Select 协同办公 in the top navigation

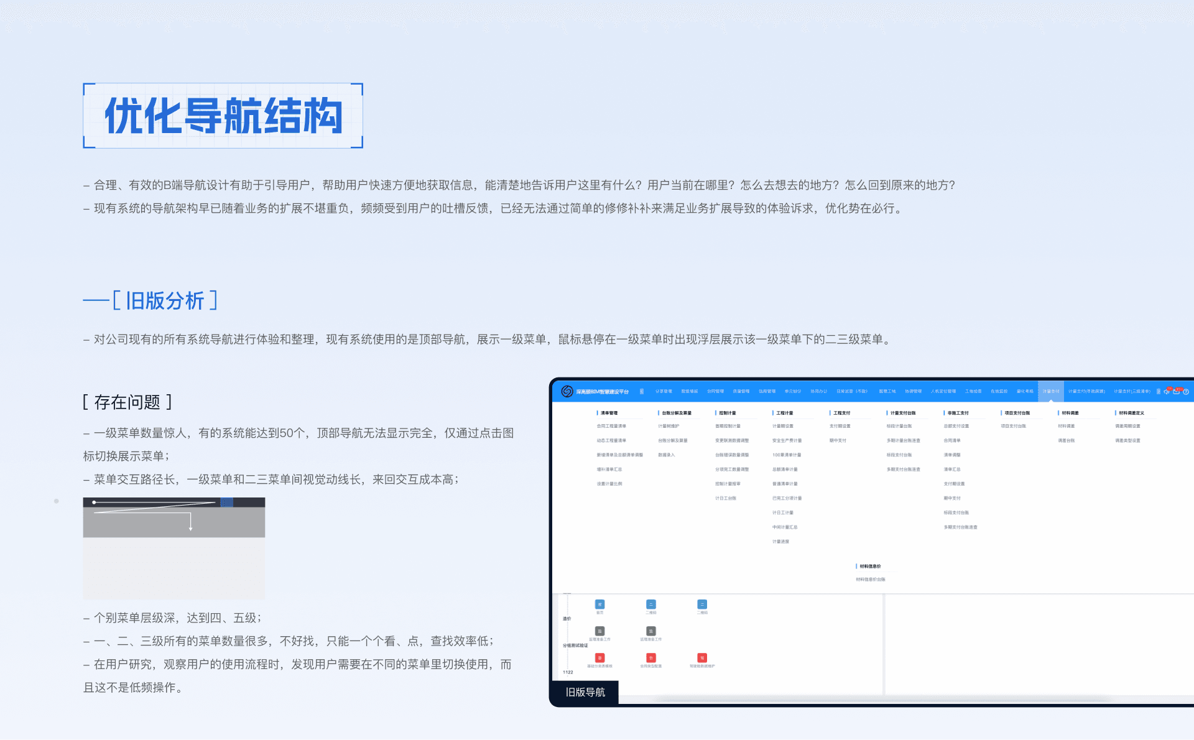pyautogui.click(x=818, y=392)
